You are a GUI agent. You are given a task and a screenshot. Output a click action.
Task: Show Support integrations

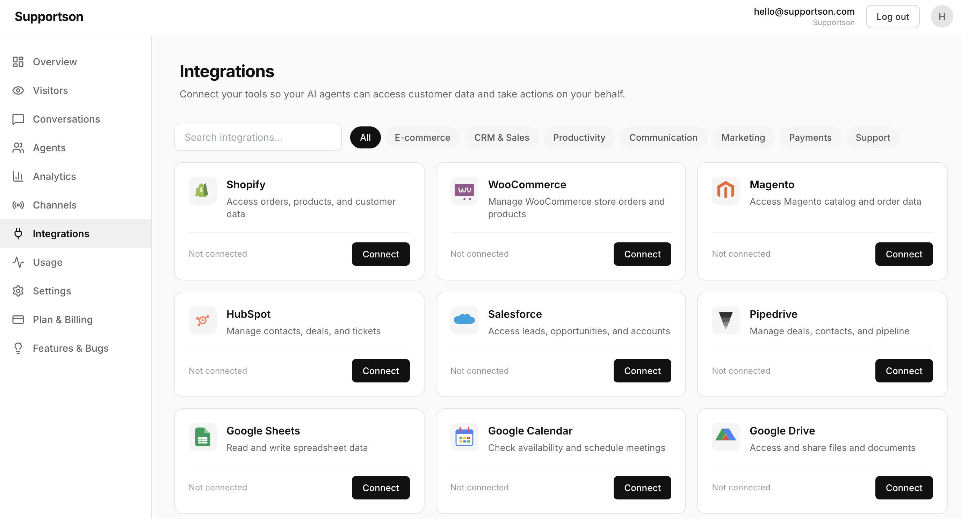tap(873, 138)
